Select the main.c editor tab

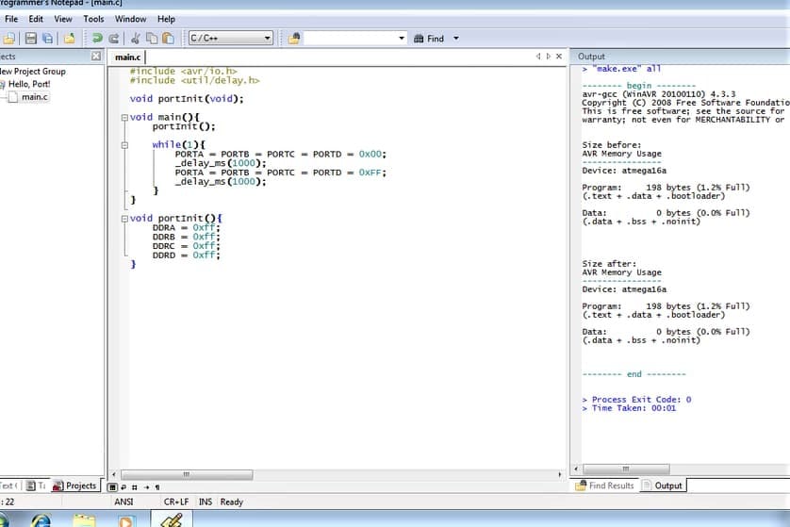click(x=128, y=57)
